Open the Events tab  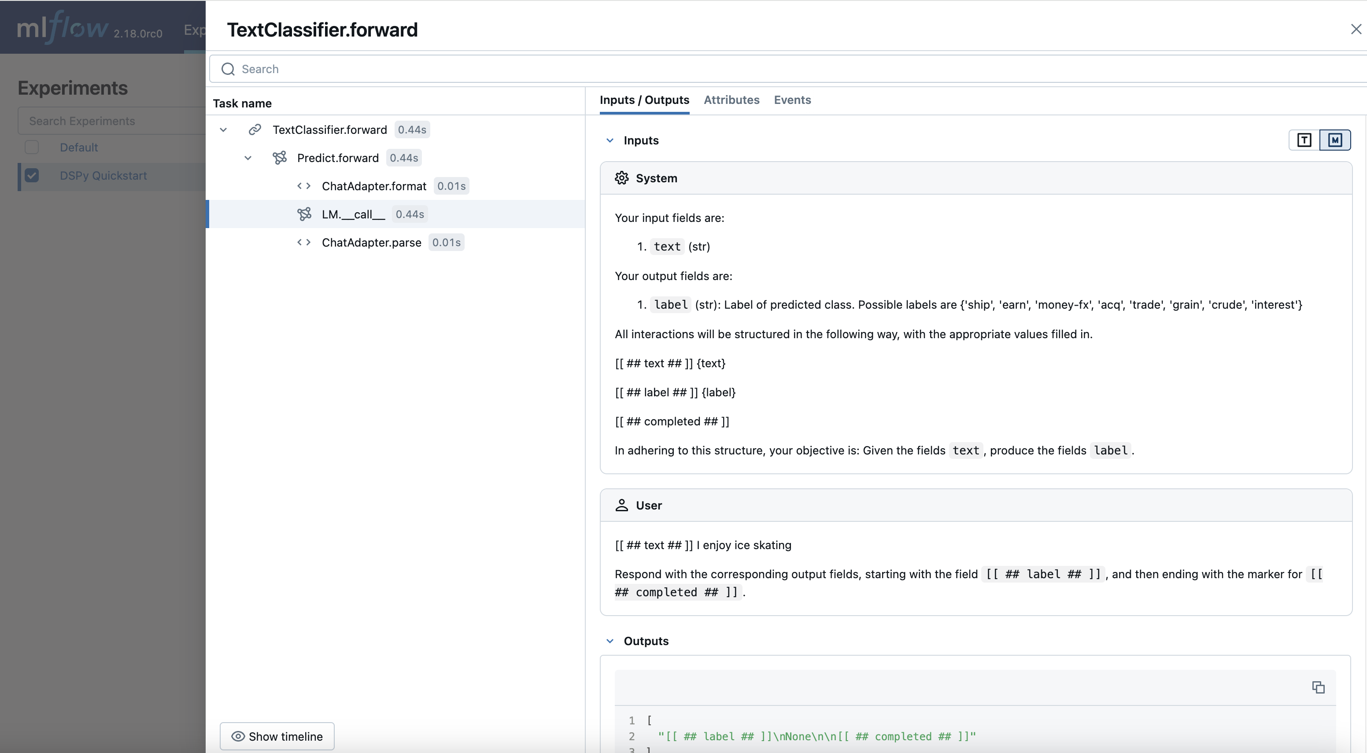[x=792, y=100]
